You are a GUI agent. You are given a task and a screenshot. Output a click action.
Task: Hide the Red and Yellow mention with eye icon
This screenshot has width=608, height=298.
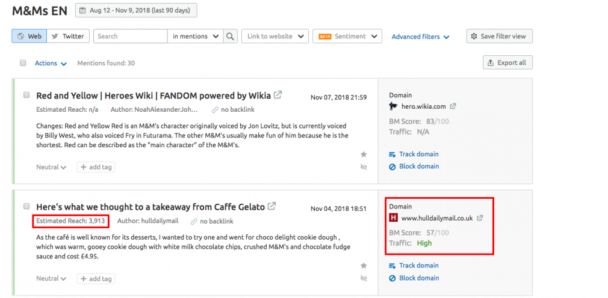[364, 167]
